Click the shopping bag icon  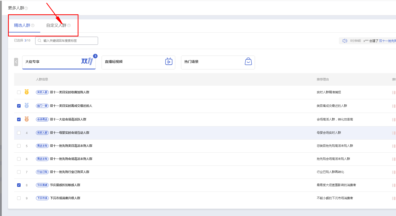click(248, 61)
